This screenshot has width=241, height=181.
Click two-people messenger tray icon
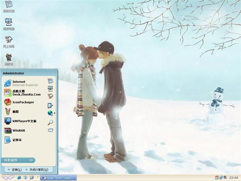[x=217, y=178]
